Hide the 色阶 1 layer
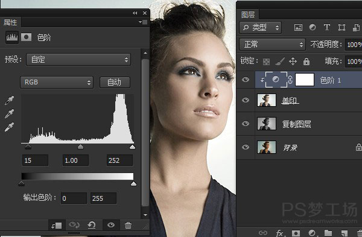The width and height of the screenshot is (362, 237). (x=246, y=80)
